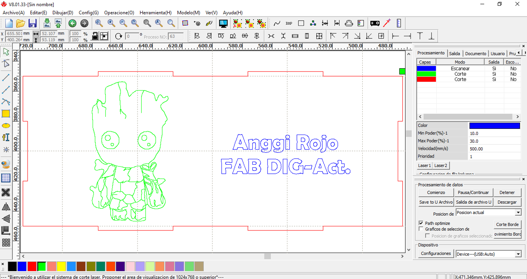Click the Max Poder value 30.0

[494, 141]
